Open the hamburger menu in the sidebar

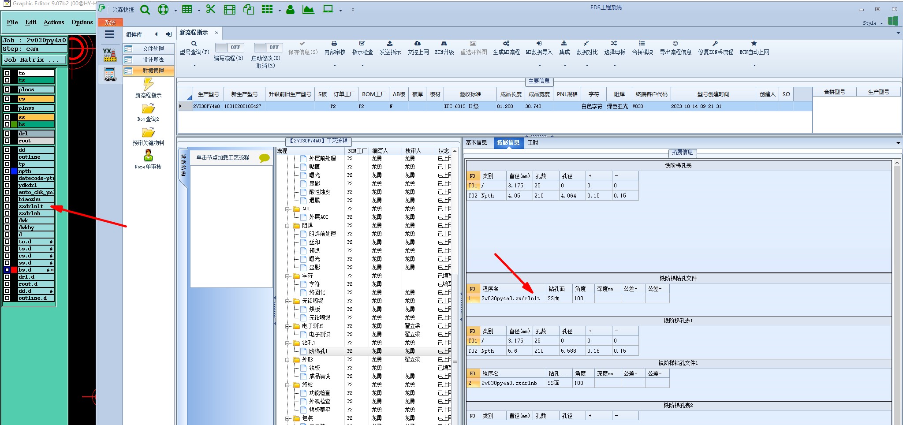109,34
